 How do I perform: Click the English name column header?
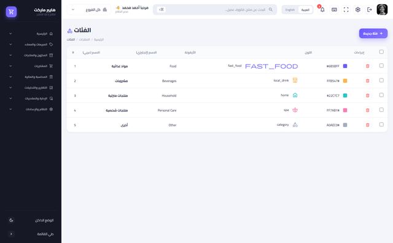click(146, 53)
